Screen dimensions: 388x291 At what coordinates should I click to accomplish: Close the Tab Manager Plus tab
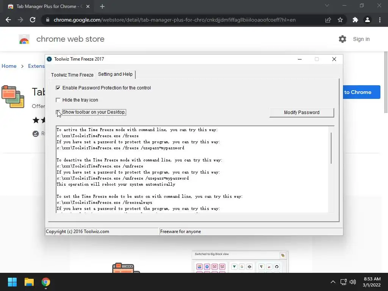click(x=88, y=6)
